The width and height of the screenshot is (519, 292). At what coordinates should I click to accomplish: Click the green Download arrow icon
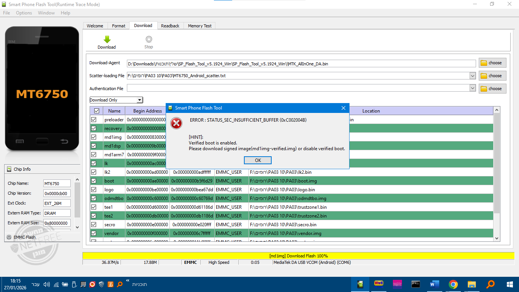point(107,39)
